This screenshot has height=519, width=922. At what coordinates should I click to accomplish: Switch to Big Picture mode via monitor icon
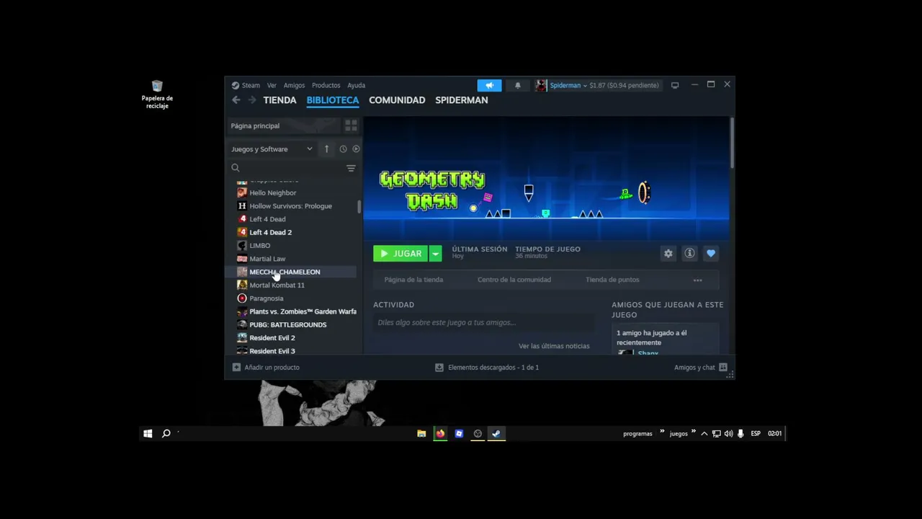pyautogui.click(x=675, y=85)
